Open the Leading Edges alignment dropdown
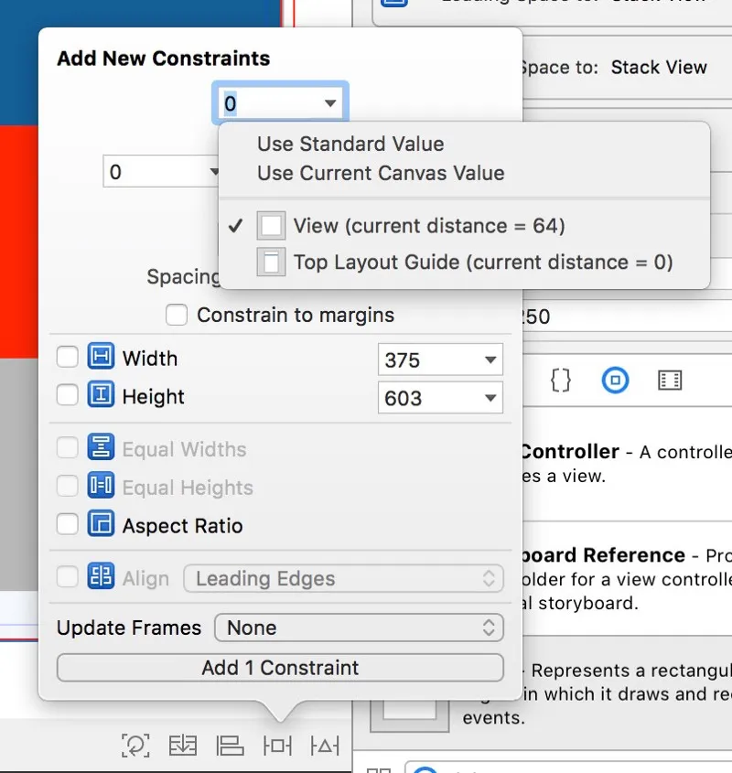The height and width of the screenshot is (773, 732). coord(344,578)
